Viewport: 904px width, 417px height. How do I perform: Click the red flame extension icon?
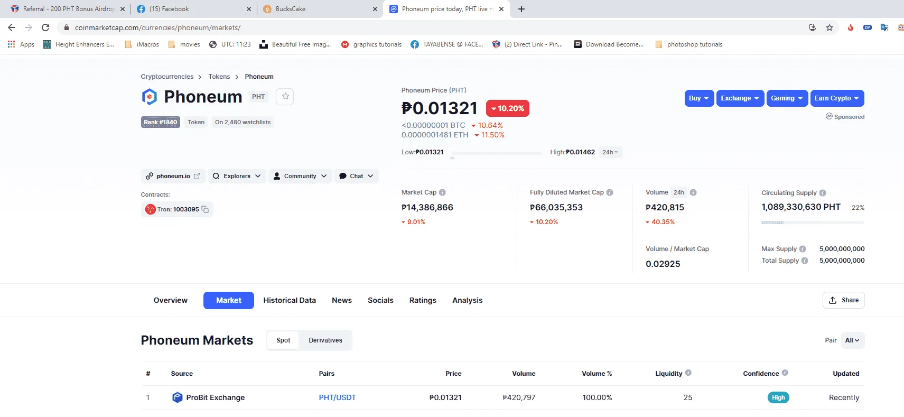(x=851, y=27)
